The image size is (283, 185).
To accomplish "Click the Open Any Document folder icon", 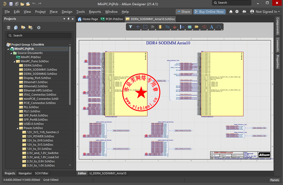I will [x=22, y=4].
